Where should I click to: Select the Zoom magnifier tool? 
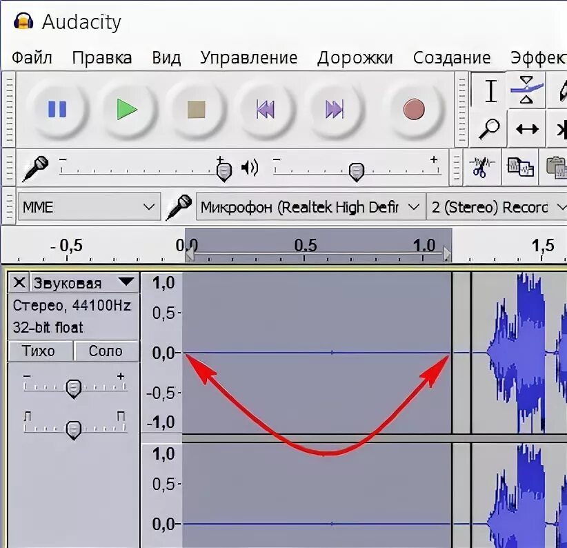click(489, 129)
